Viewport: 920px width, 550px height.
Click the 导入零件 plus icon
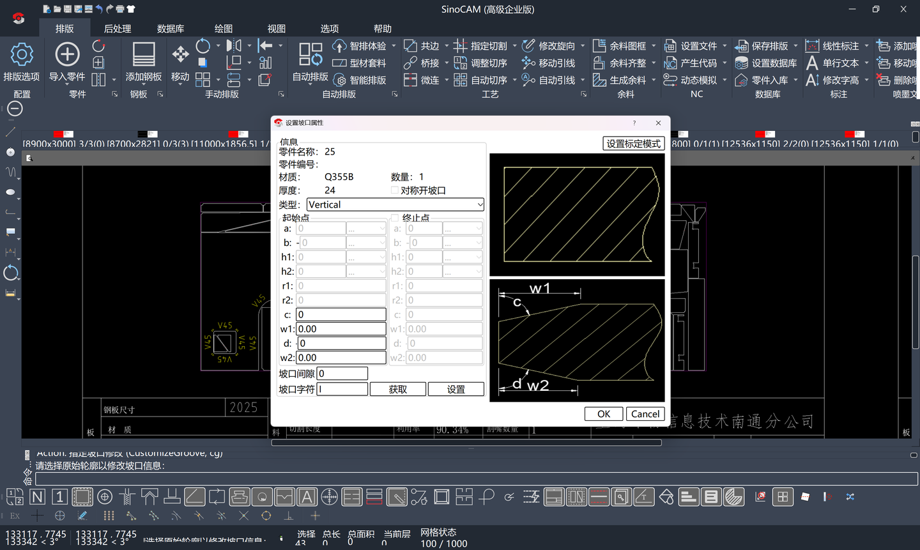tap(67, 55)
